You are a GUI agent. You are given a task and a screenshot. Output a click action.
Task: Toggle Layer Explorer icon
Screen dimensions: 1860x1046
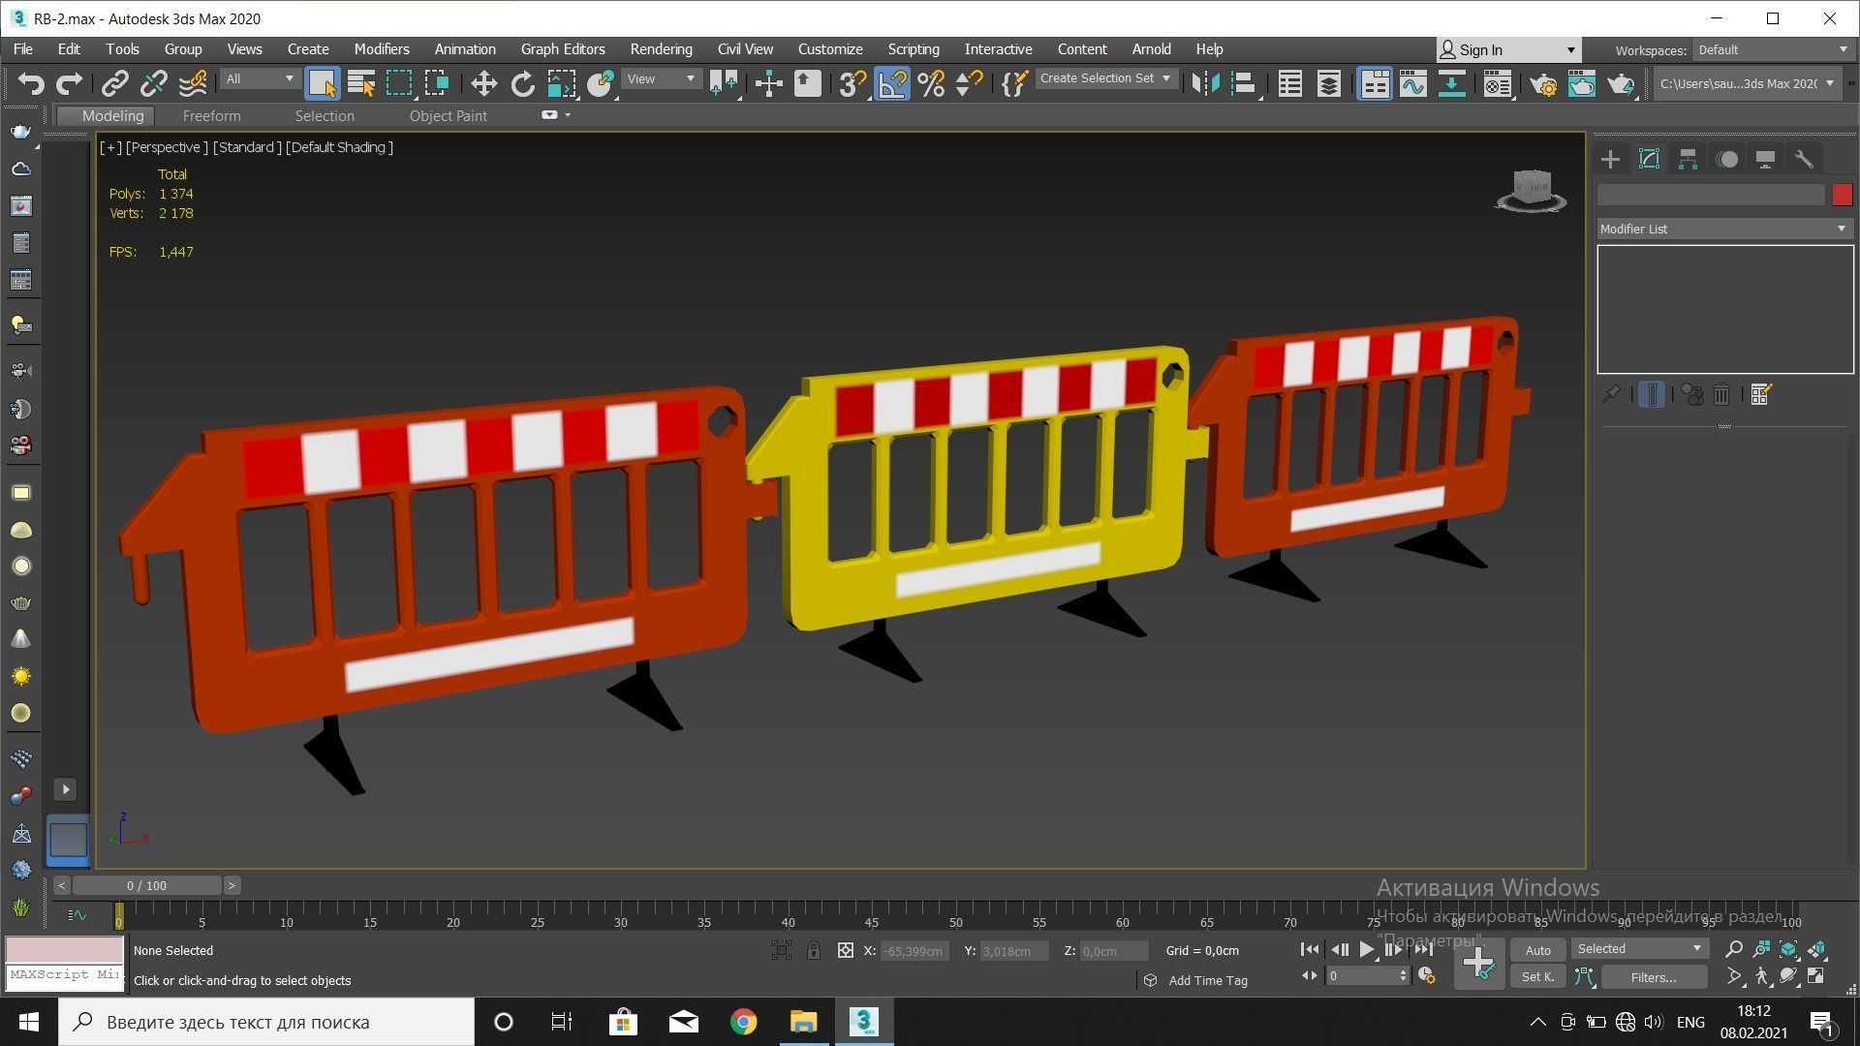click(x=1328, y=84)
